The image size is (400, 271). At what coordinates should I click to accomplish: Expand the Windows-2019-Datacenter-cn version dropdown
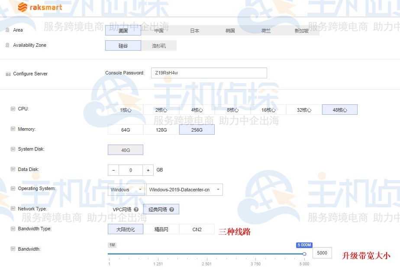pos(184,190)
